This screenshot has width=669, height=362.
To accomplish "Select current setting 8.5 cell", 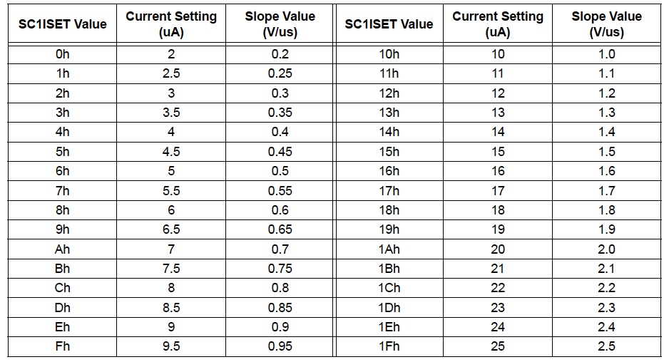I will [x=170, y=308].
